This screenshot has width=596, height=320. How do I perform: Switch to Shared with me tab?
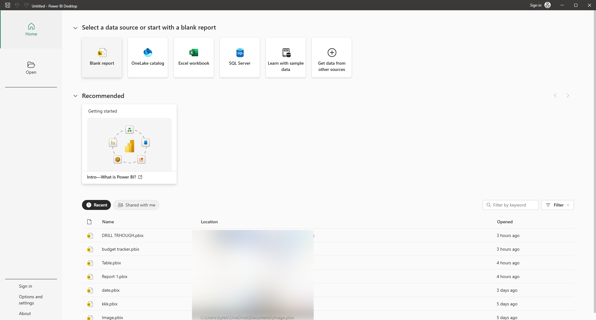pos(136,205)
